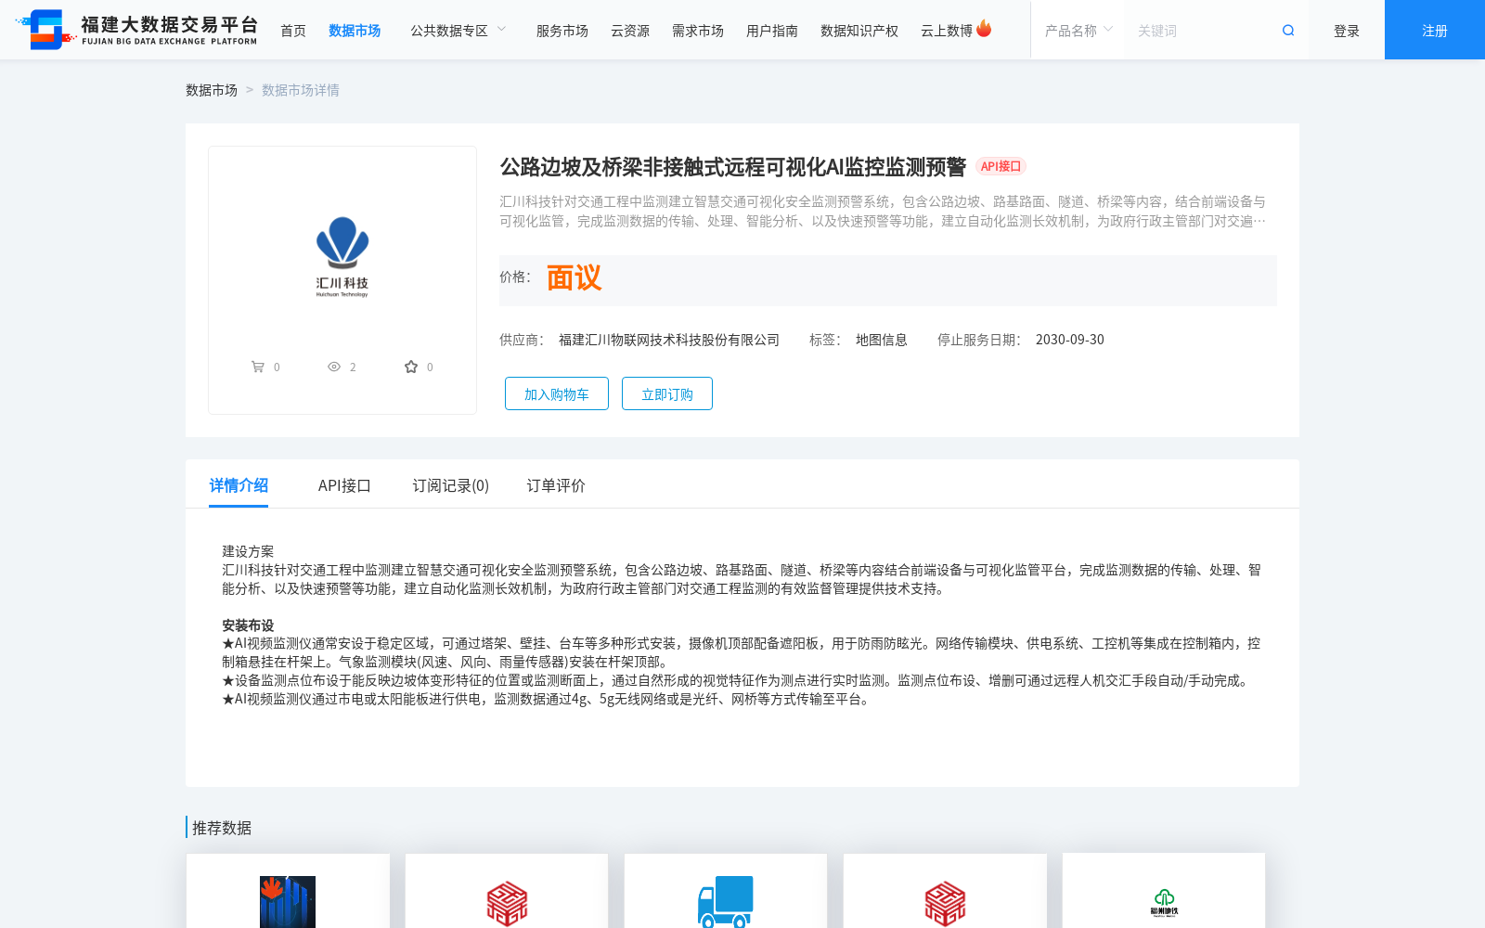
Task: Click the 地图信息 tag value
Action: coord(882,340)
